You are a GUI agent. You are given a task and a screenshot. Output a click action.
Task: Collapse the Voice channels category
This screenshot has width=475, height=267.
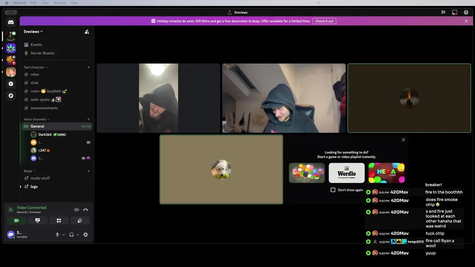point(37,119)
